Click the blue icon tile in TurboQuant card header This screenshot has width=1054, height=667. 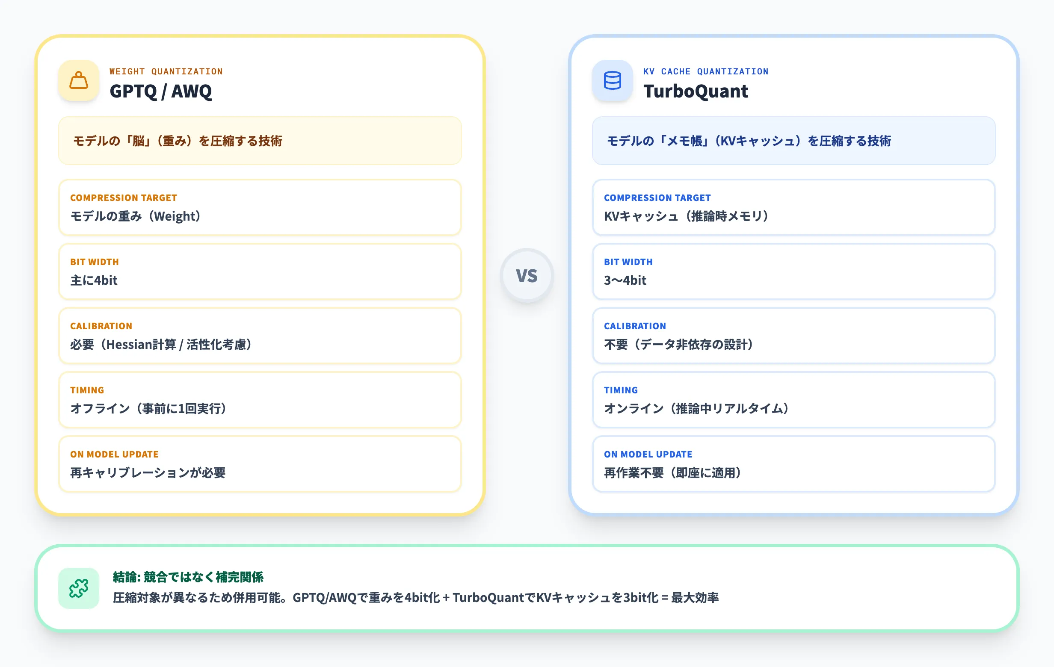coord(613,81)
